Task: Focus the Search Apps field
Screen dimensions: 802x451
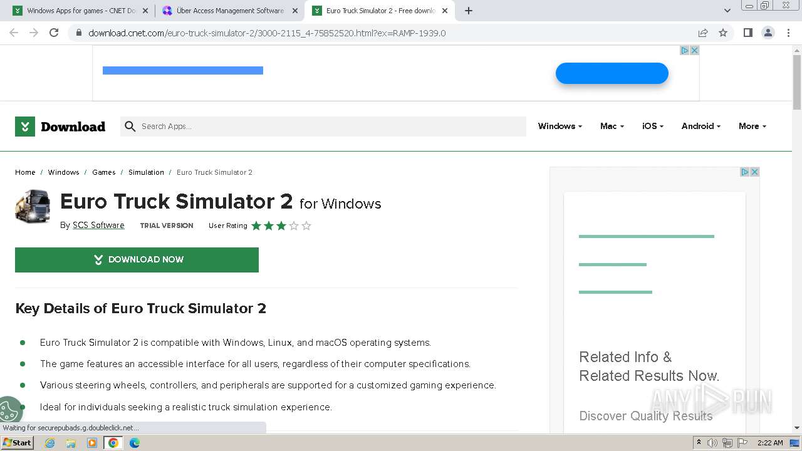Action: click(323, 127)
